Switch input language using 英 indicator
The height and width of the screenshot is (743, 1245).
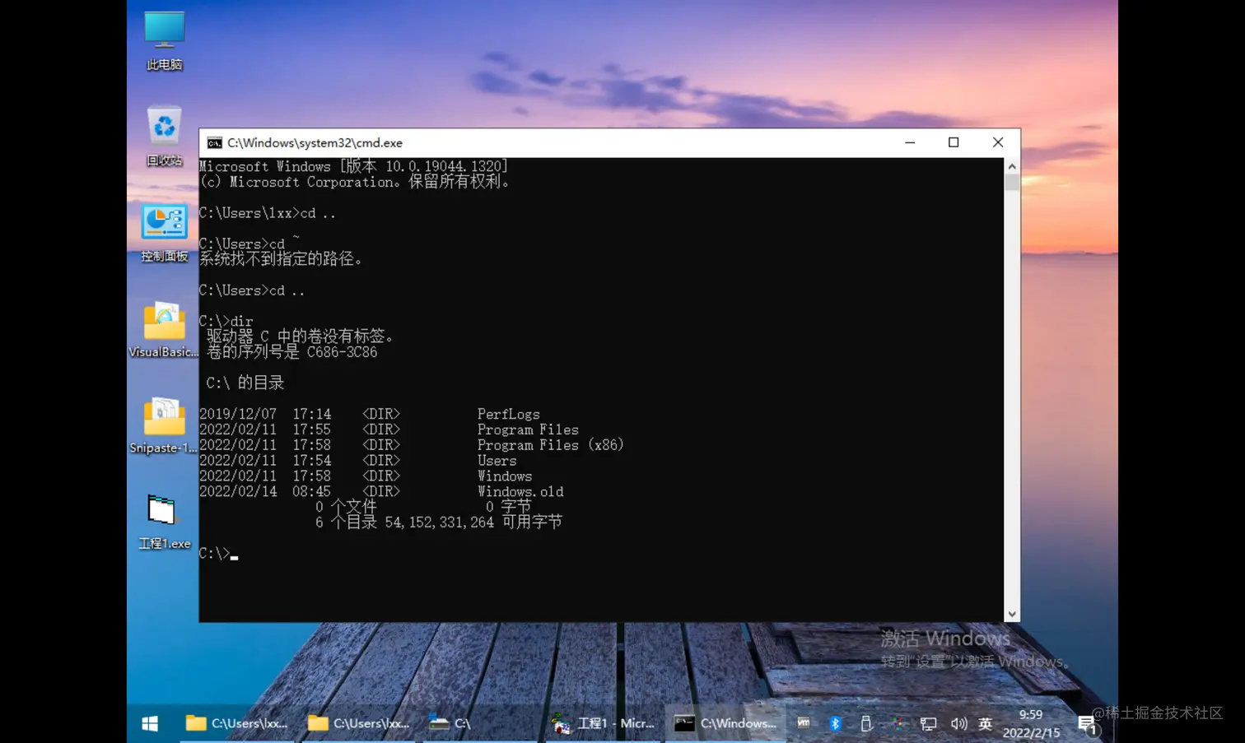985,723
